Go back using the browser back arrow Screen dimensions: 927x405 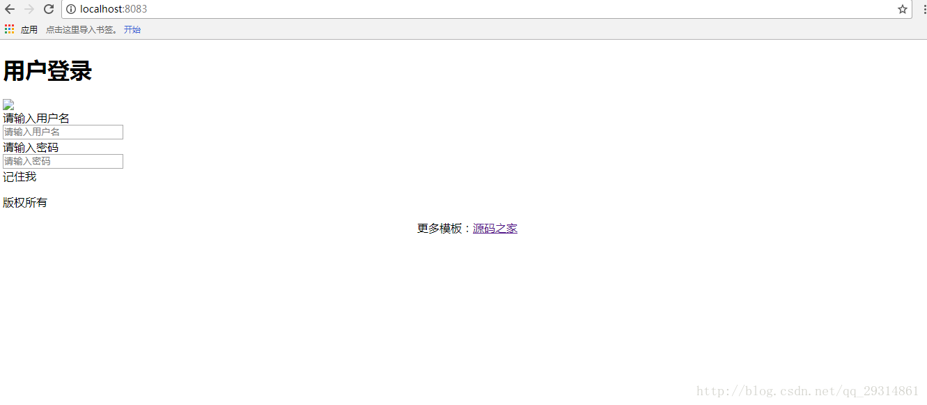point(10,9)
